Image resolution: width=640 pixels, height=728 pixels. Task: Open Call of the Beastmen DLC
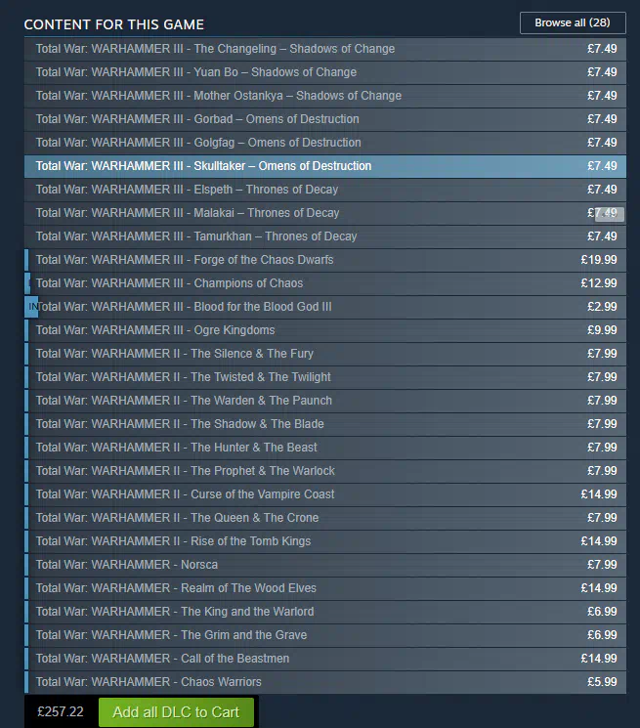(324, 659)
